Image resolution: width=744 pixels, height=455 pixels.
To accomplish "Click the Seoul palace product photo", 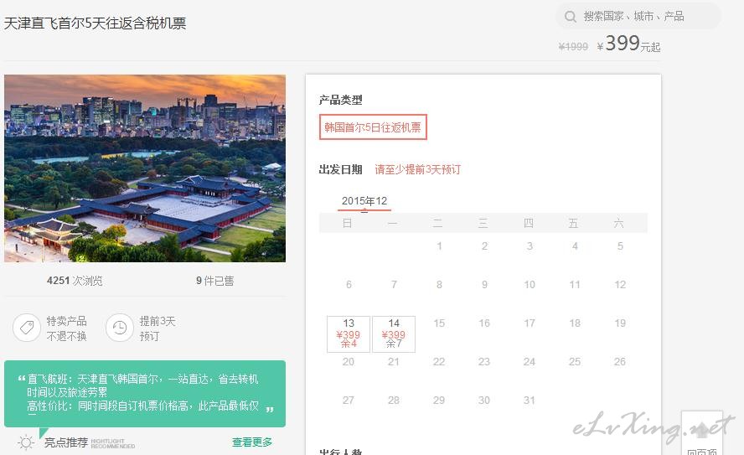I will 145,168.
